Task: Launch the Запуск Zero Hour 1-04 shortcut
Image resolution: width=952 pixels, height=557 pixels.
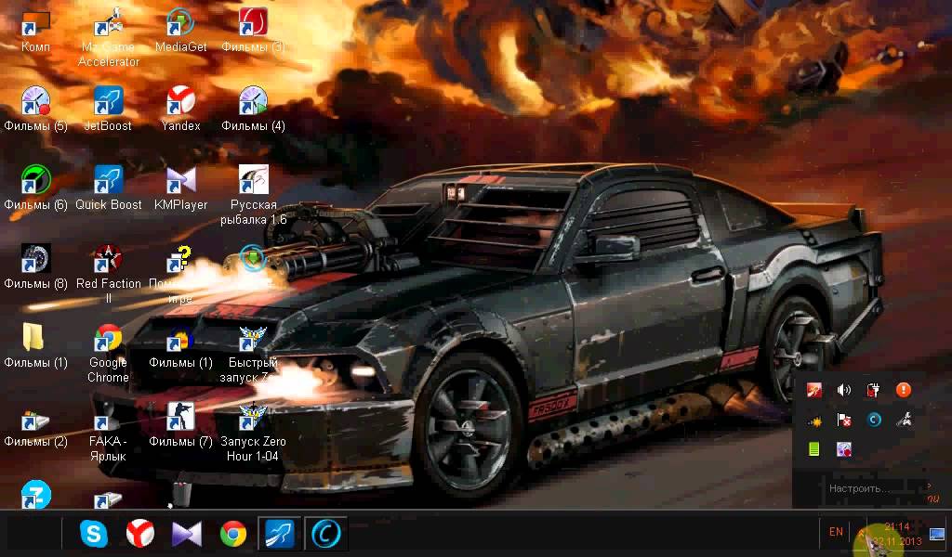Action: [x=253, y=432]
